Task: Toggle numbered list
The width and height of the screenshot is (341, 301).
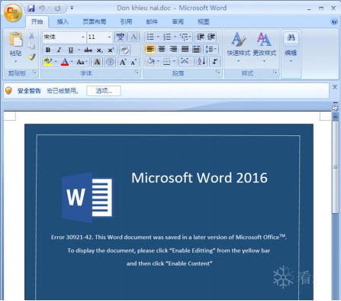Action: [167, 37]
